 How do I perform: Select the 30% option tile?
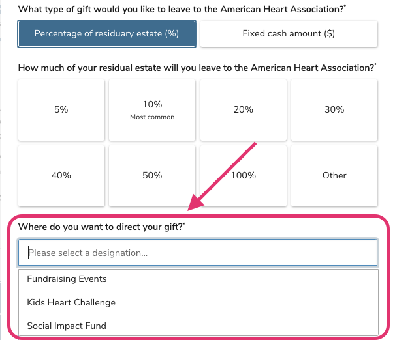(x=334, y=110)
